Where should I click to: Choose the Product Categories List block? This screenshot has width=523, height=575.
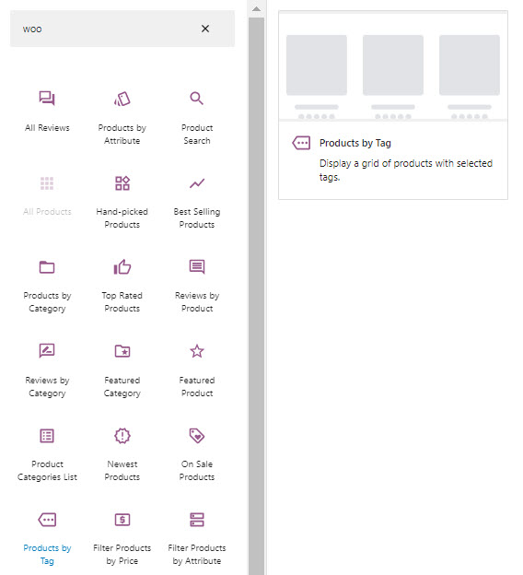tap(47, 454)
